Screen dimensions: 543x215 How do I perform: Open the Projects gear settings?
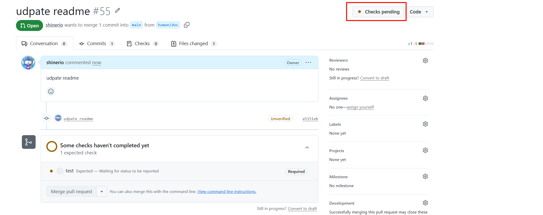(x=425, y=150)
